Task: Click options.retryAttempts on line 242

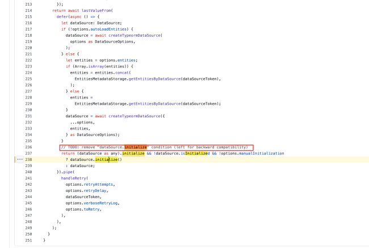Action: [x=89, y=185]
